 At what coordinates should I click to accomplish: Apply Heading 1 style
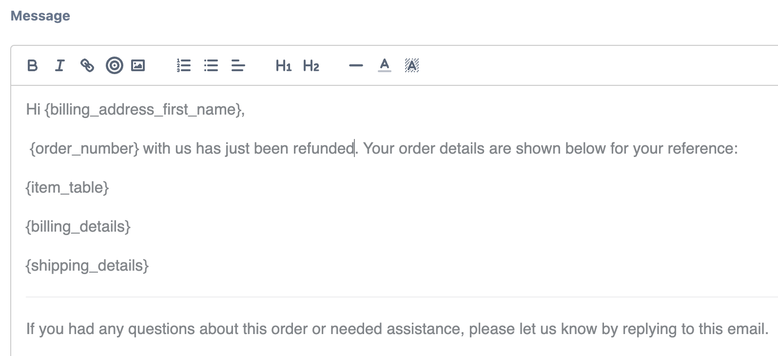pyautogui.click(x=283, y=66)
